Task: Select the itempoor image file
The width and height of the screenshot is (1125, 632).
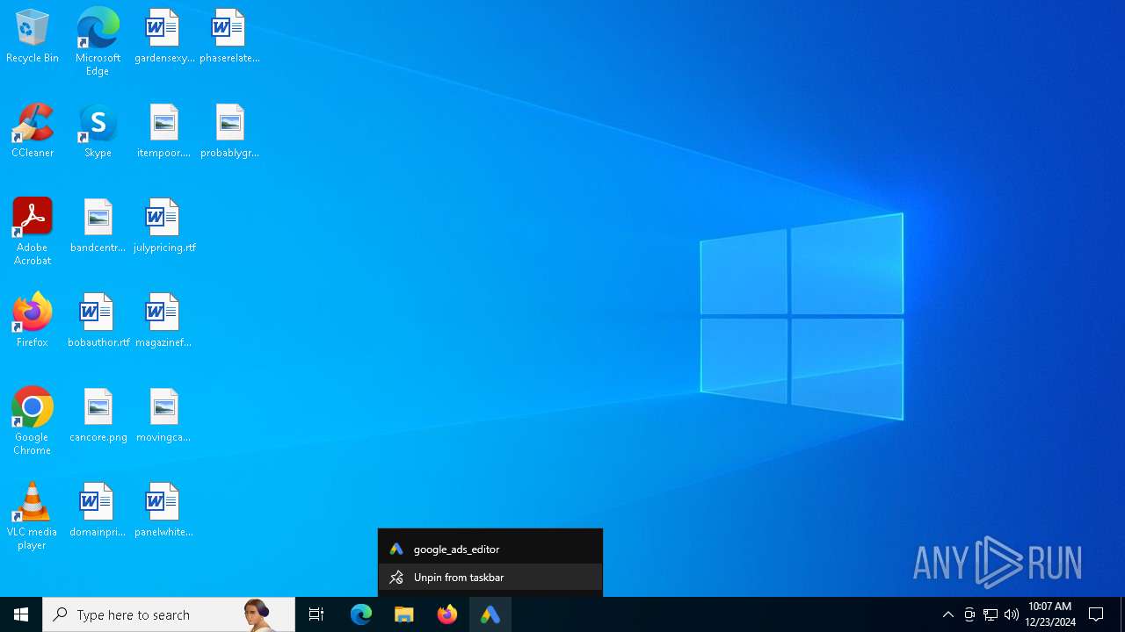Action: [163, 132]
